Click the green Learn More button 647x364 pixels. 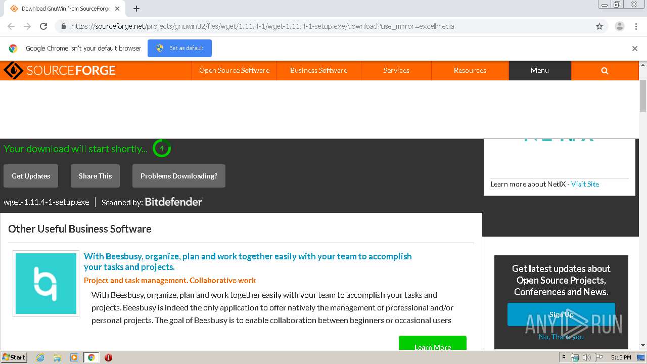point(433,343)
